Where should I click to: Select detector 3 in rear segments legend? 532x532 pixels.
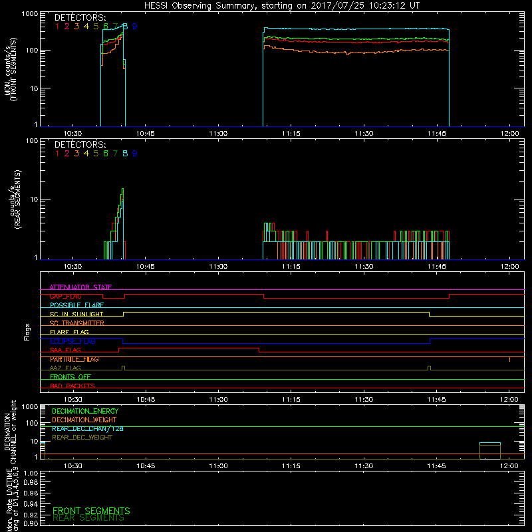(76, 154)
